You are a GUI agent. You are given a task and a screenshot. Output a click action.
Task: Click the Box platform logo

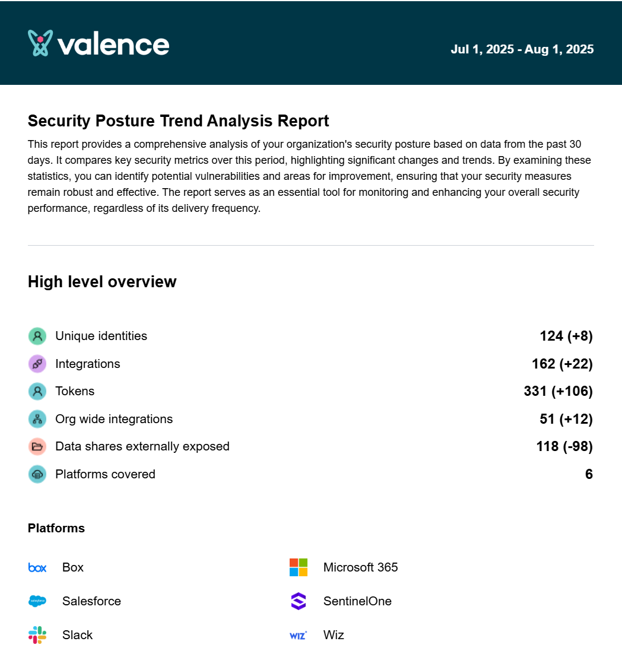tap(37, 568)
